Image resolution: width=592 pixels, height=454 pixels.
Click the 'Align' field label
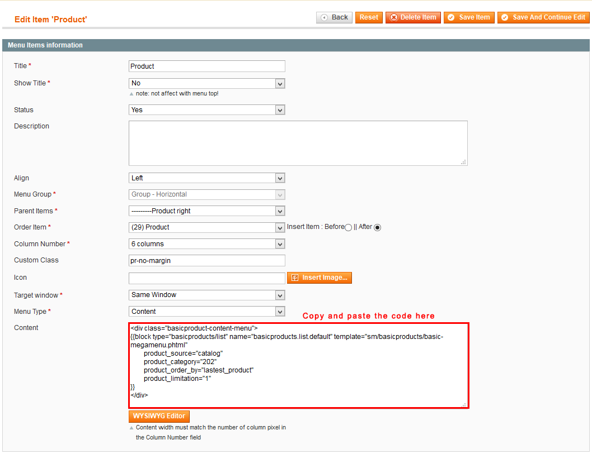point(21,178)
